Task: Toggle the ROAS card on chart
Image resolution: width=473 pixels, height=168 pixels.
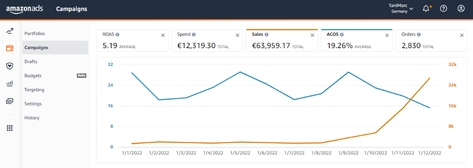Action: pos(132,41)
